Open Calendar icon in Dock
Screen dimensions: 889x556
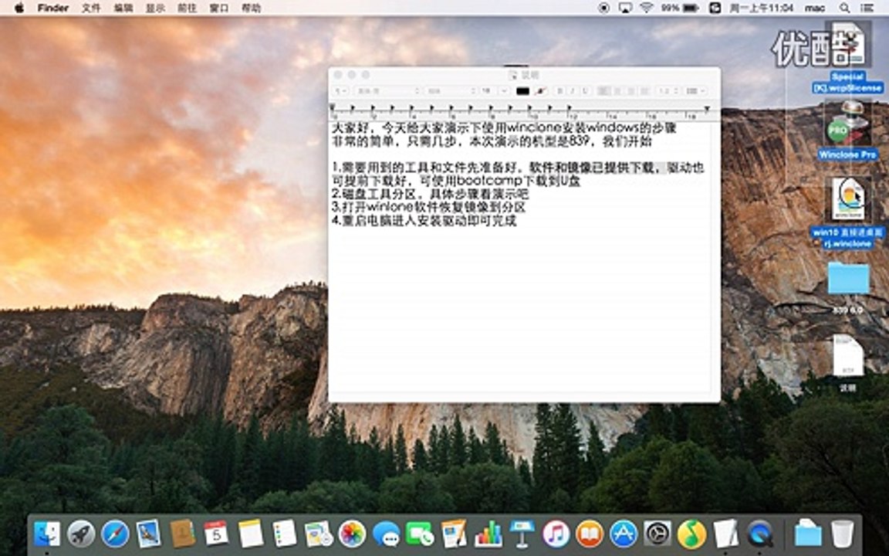click(217, 534)
